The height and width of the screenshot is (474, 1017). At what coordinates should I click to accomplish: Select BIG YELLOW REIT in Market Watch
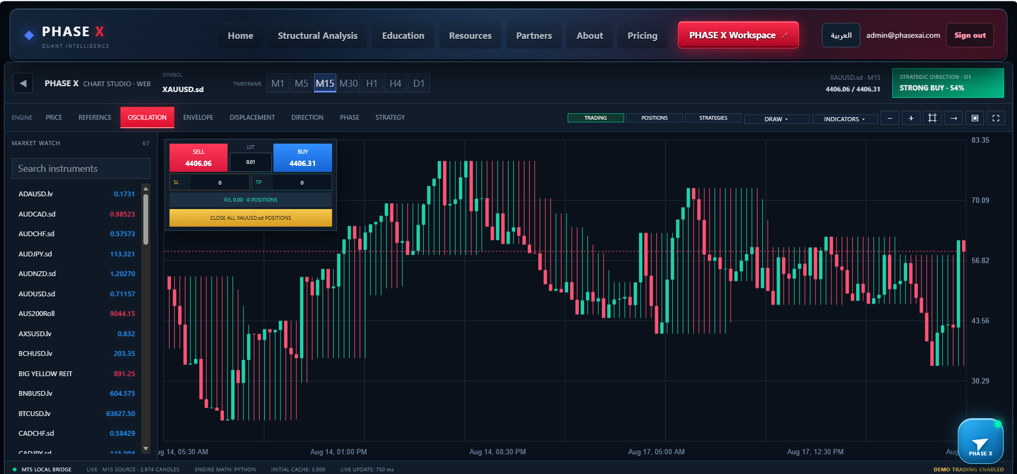tap(77, 373)
